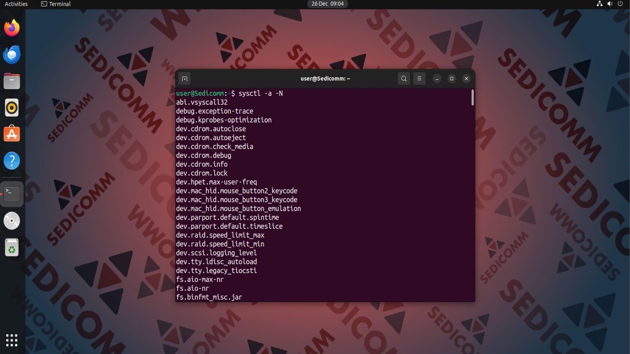Click the terminal search icon
Viewport: 630px width, 354px height.
tap(404, 79)
